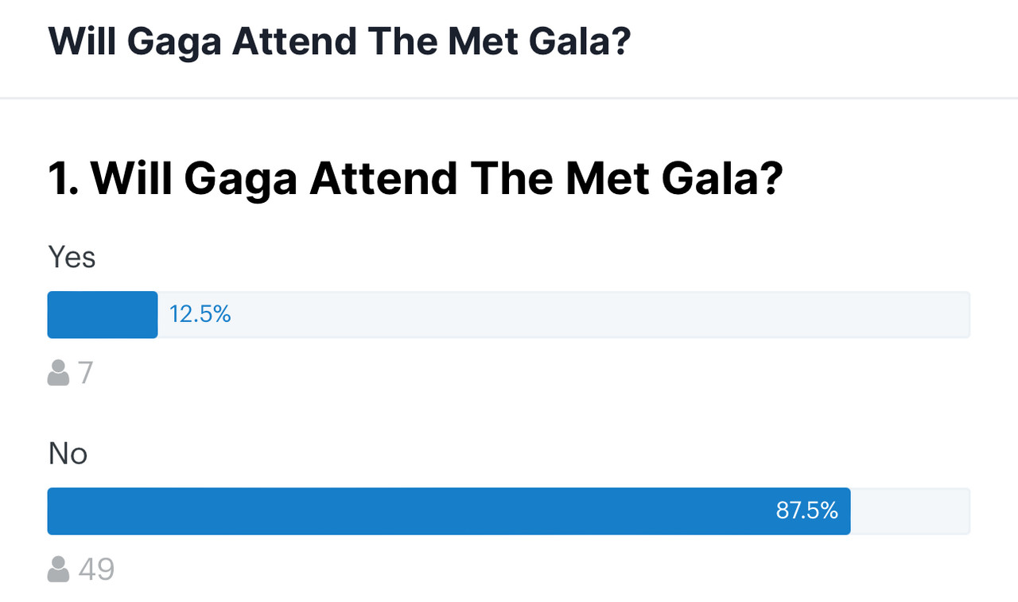The width and height of the screenshot is (1018, 602).
Task: Choose the 'No' answer label
Action: (68, 454)
